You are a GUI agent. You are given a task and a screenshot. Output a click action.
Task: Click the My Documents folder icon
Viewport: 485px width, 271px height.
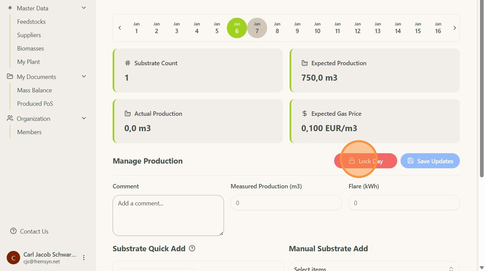click(10, 77)
